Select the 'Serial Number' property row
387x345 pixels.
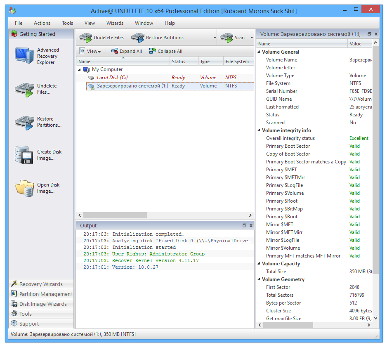[314, 91]
